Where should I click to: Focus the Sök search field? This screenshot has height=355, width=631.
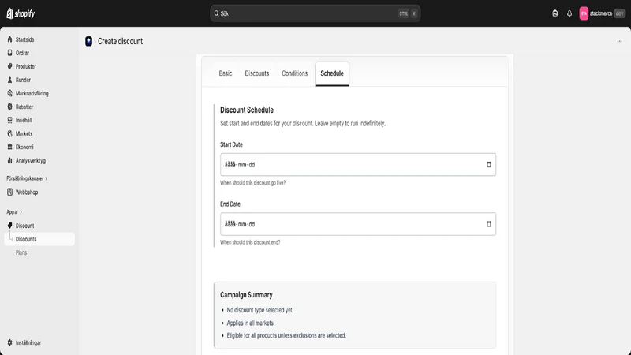(315, 13)
